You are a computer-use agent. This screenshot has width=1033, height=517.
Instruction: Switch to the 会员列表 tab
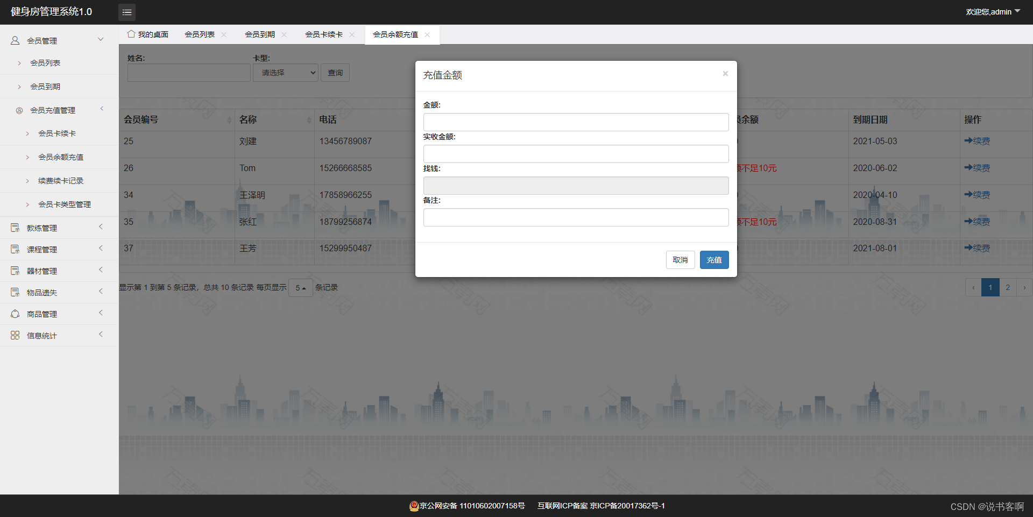200,34
